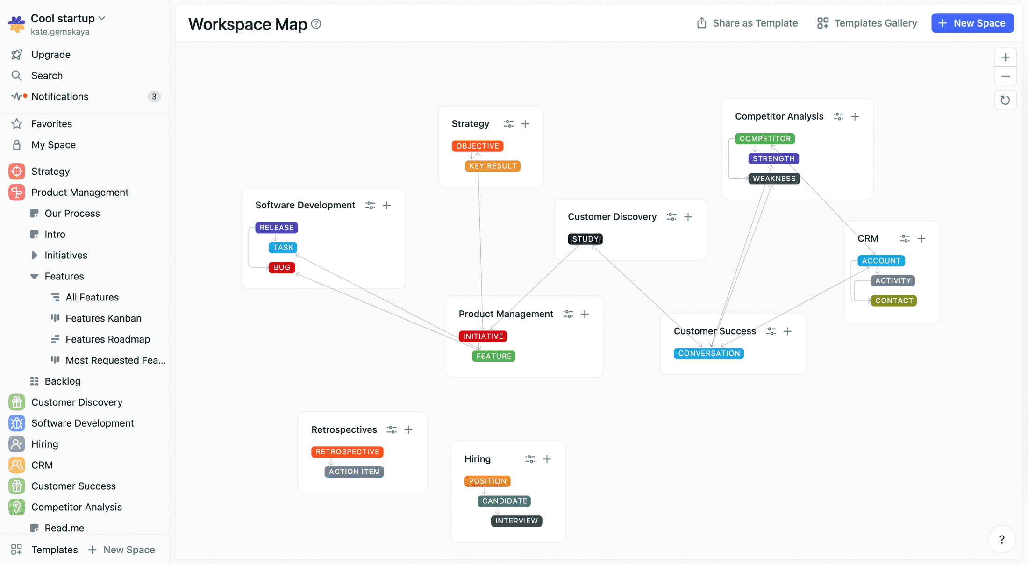Open the Templates Gallery
Image resolution: width=1028 pixels, height=565 pixels.
866,23
